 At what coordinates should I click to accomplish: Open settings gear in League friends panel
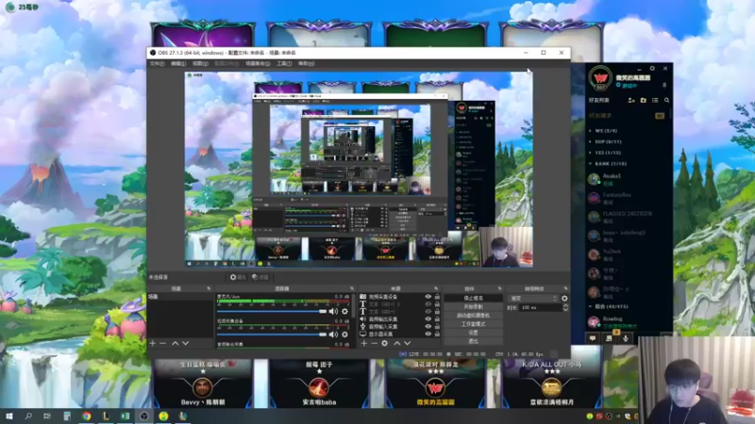coord(652,68)
